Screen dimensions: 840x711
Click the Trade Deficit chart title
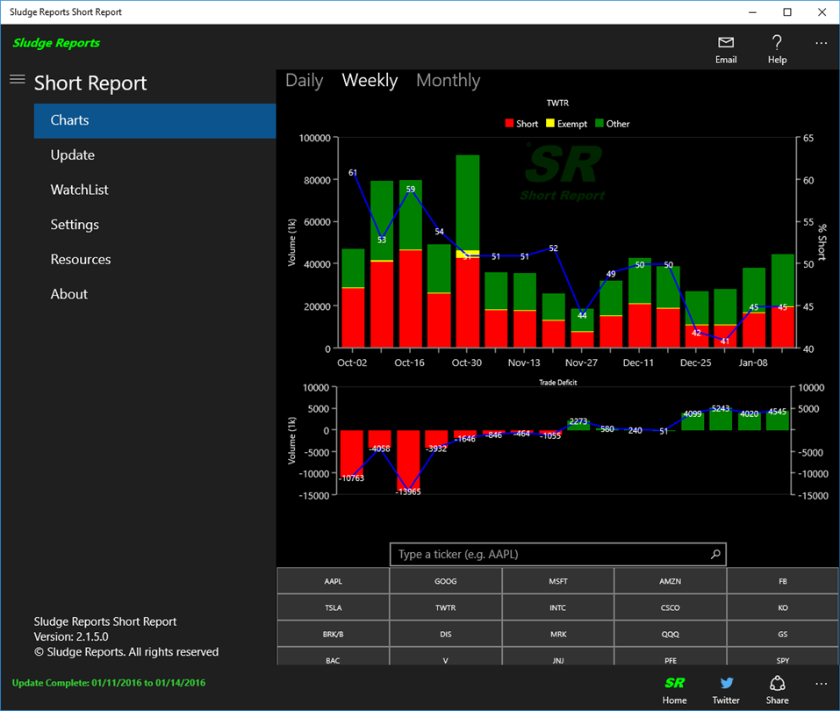tap(557, 382)
